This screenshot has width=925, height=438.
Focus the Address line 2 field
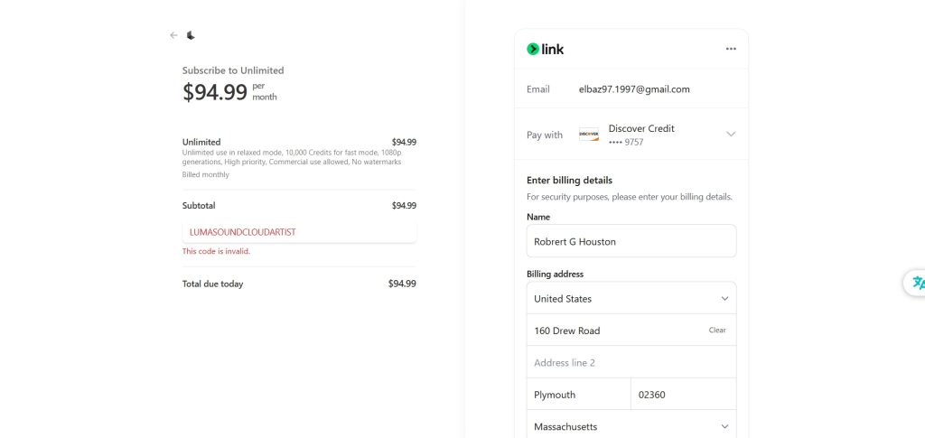point(631,363)
